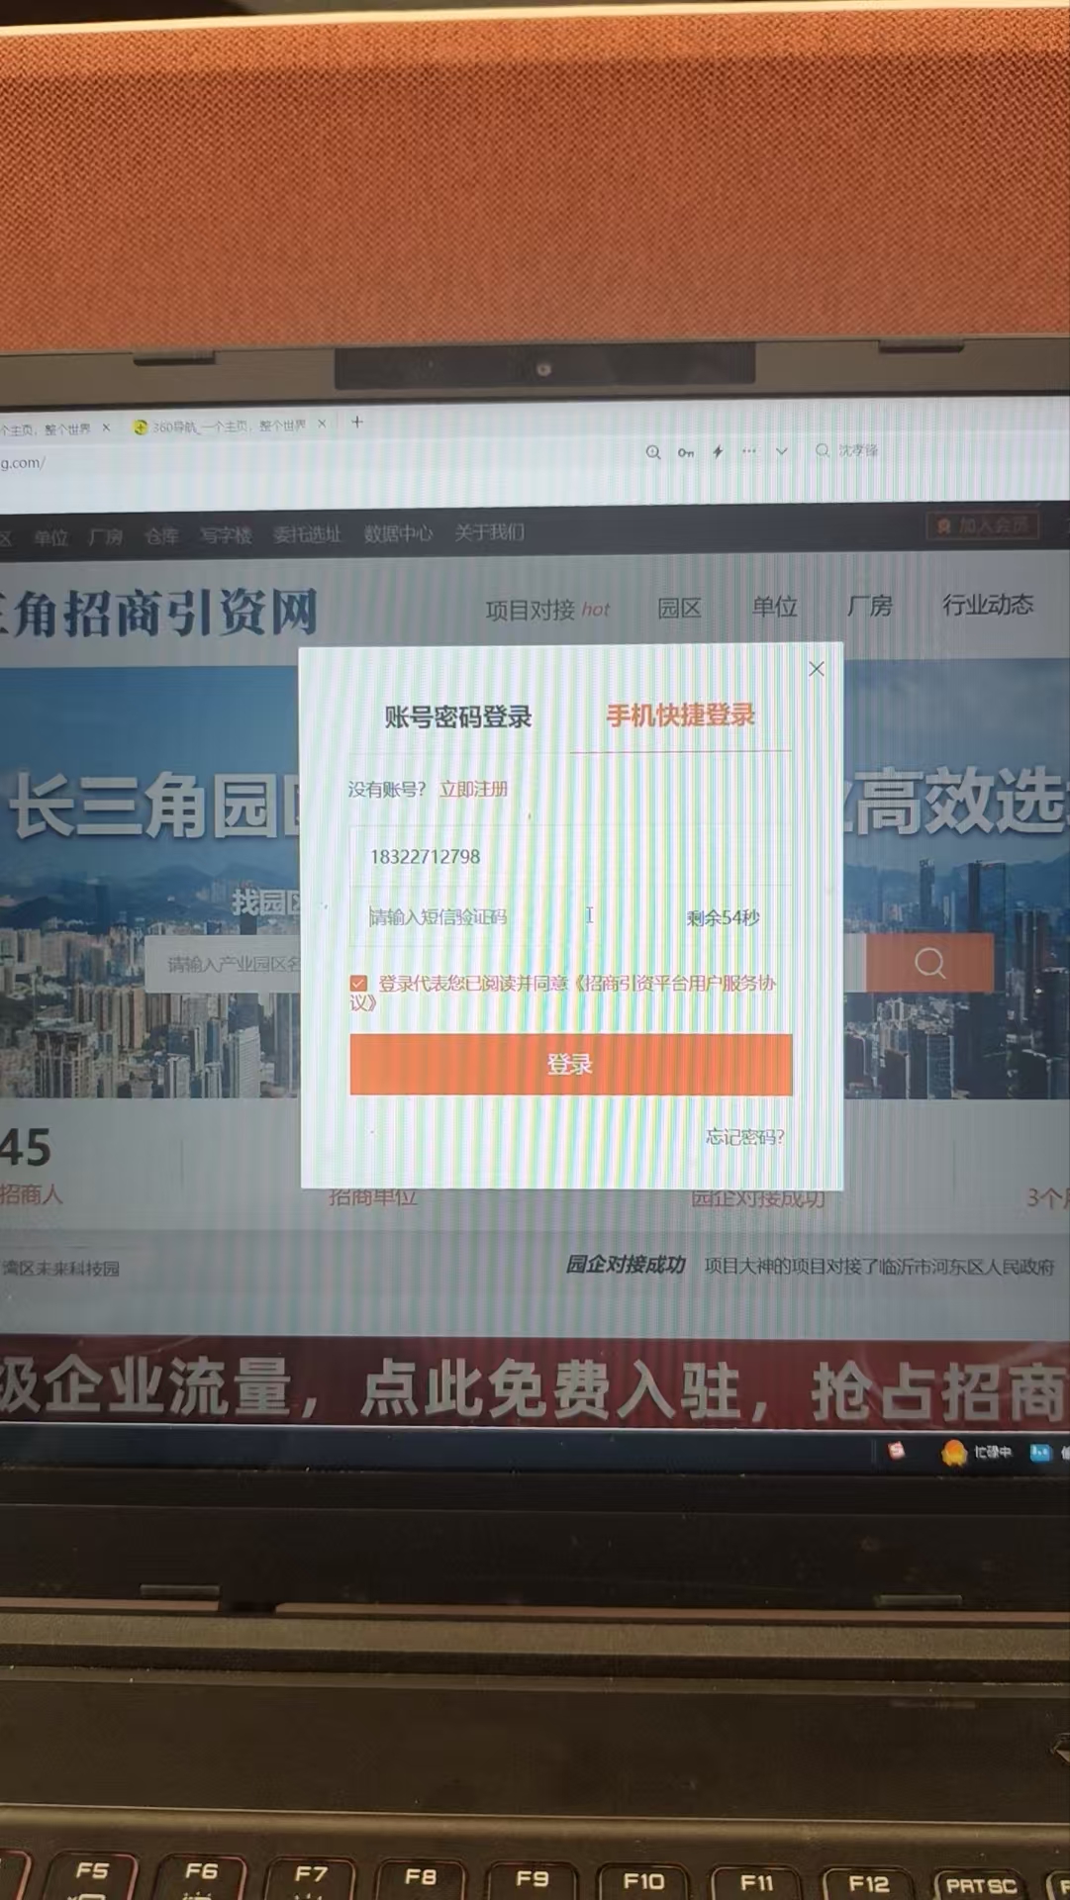
Task: Focus the phone number field 18322712798
Action: 571,856
